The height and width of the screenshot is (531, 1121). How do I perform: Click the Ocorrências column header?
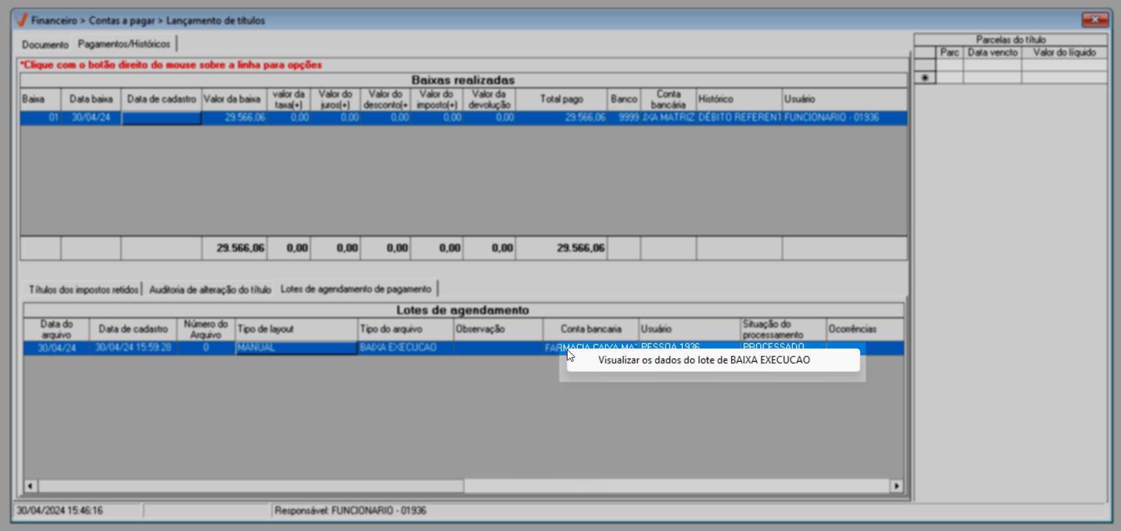coord(865,329)
